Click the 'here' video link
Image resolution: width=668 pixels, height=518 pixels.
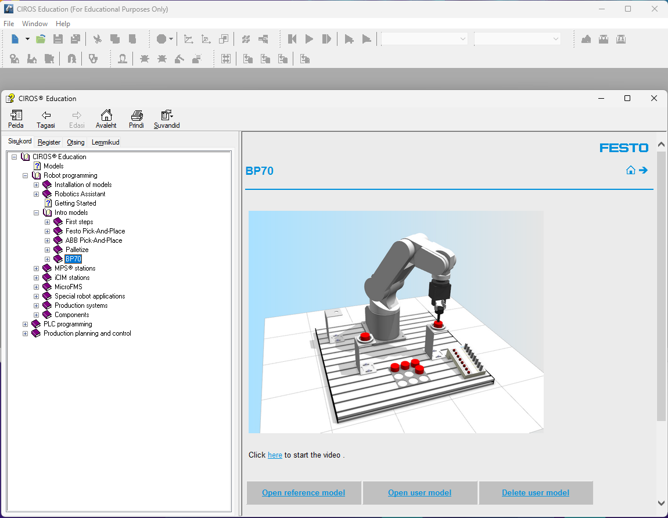click(275, 455)
